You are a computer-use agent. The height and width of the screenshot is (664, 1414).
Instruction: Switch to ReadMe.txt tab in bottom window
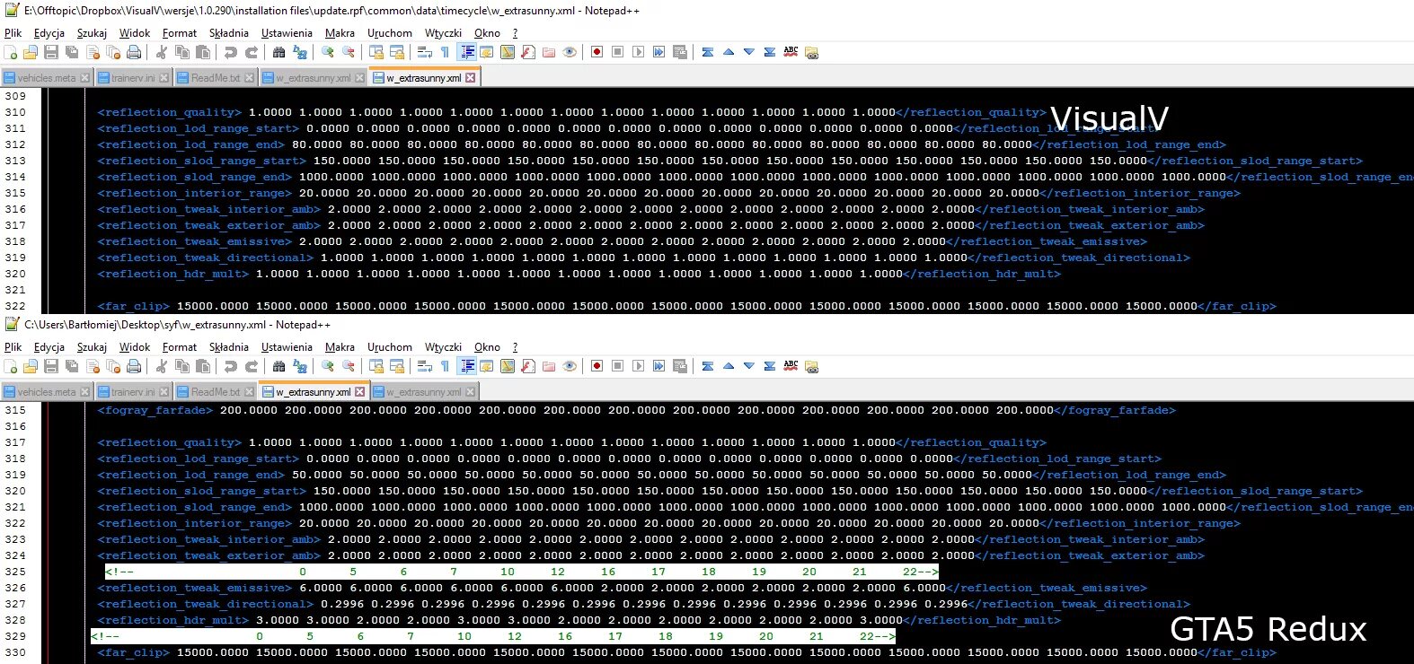[215, 392]
